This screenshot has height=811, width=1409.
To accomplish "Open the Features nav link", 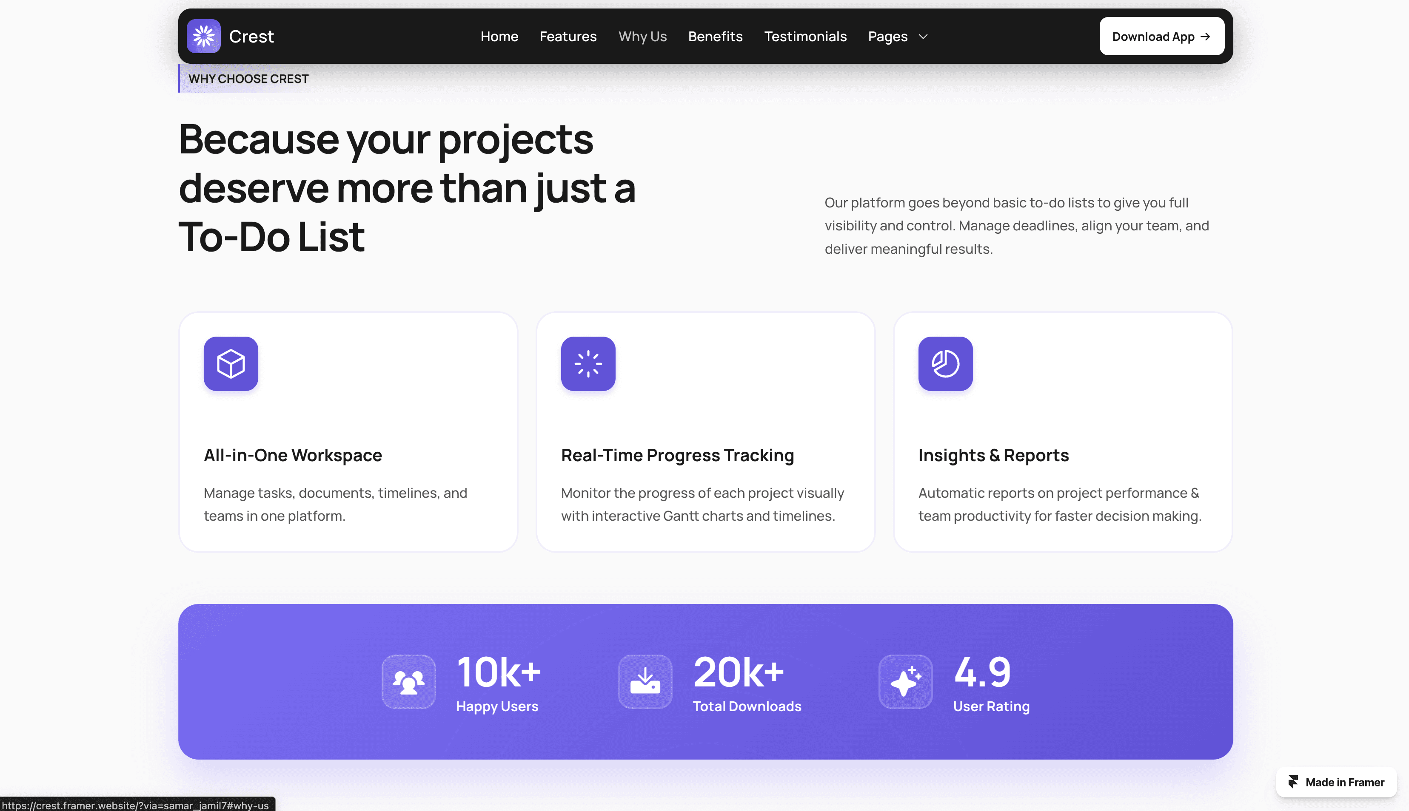I will pos(568,37).
